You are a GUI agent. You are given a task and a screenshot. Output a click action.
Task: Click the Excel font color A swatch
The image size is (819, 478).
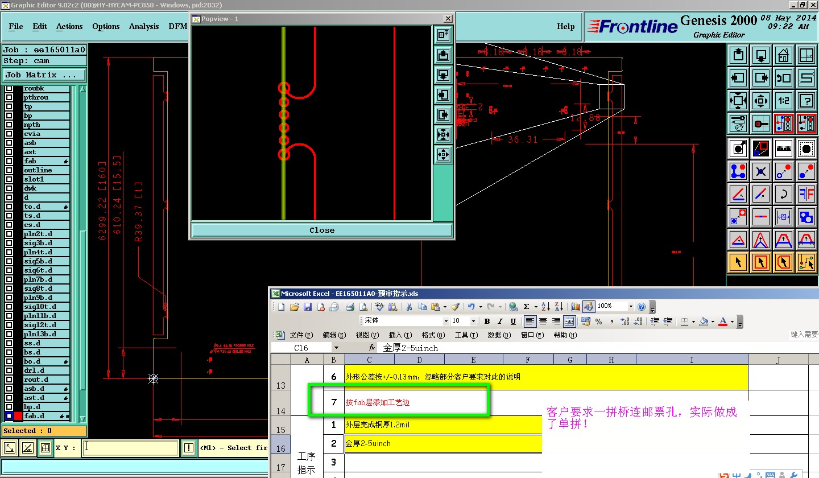(x=723, y=322)
